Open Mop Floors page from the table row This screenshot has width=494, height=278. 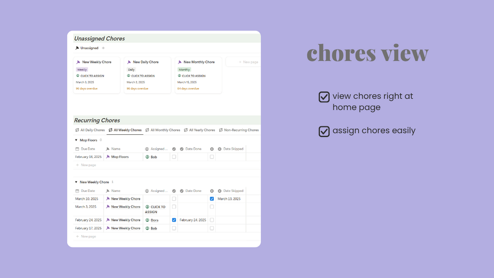tap(120, 156)
